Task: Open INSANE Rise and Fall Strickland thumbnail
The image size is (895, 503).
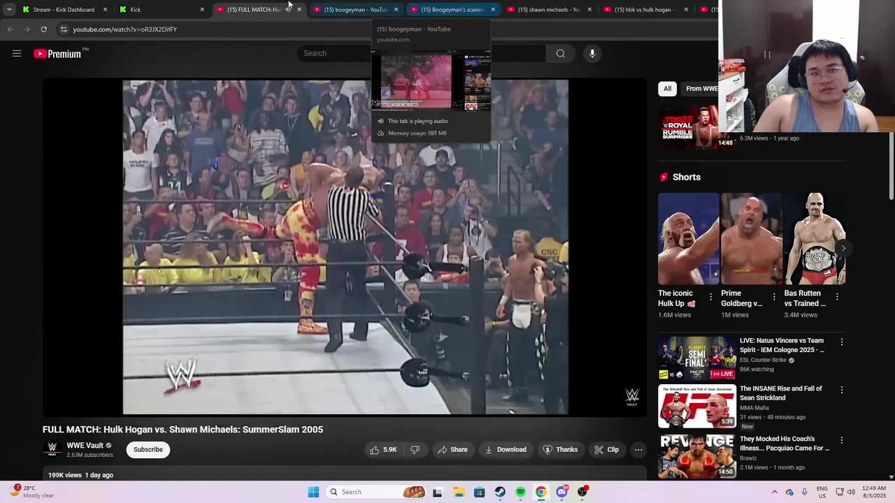Action: 697,406
